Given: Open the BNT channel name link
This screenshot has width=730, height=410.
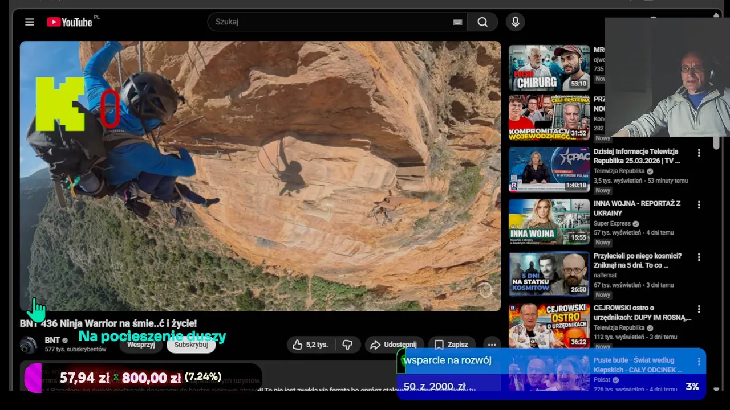Looking at the screenshot, I should [x=52, y=341].
